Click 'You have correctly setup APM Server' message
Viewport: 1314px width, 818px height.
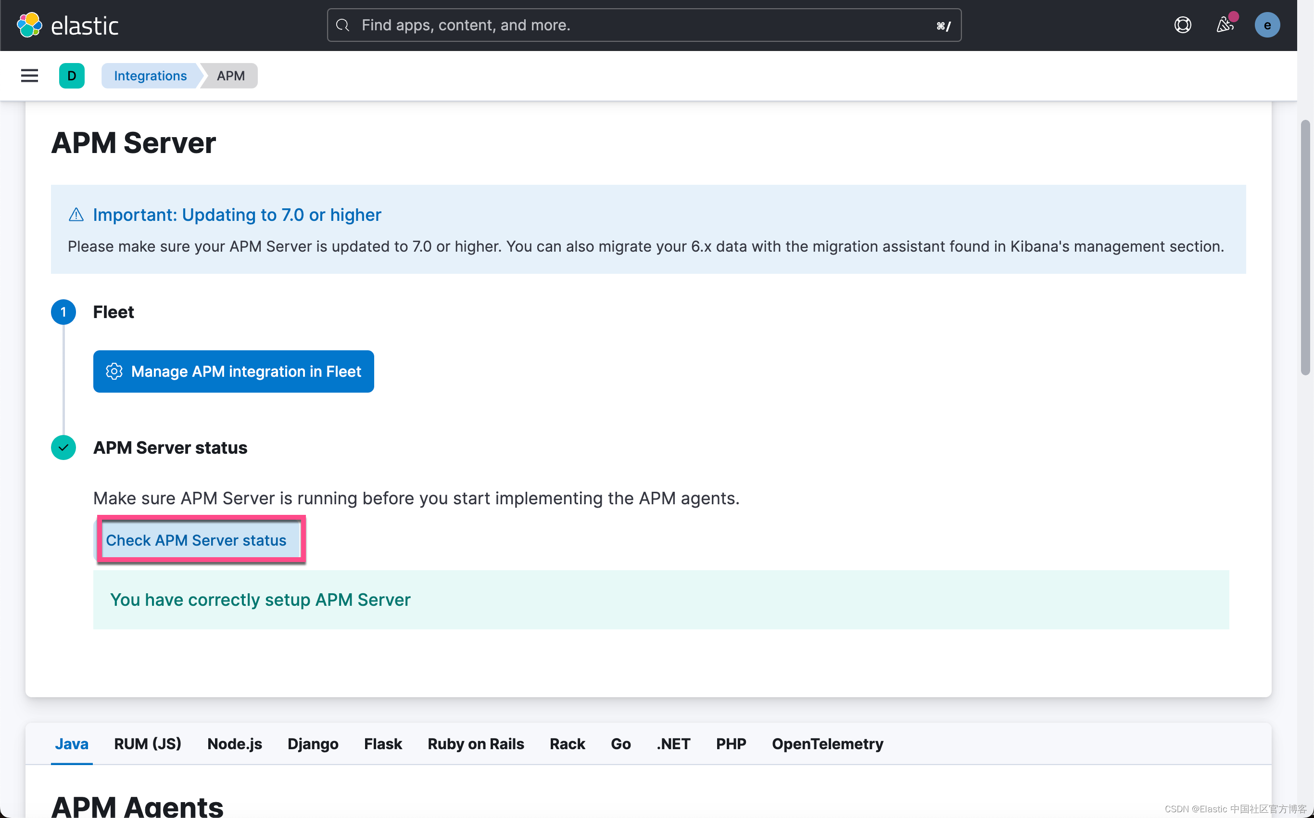pyautogui.click(x=260, y=600)
